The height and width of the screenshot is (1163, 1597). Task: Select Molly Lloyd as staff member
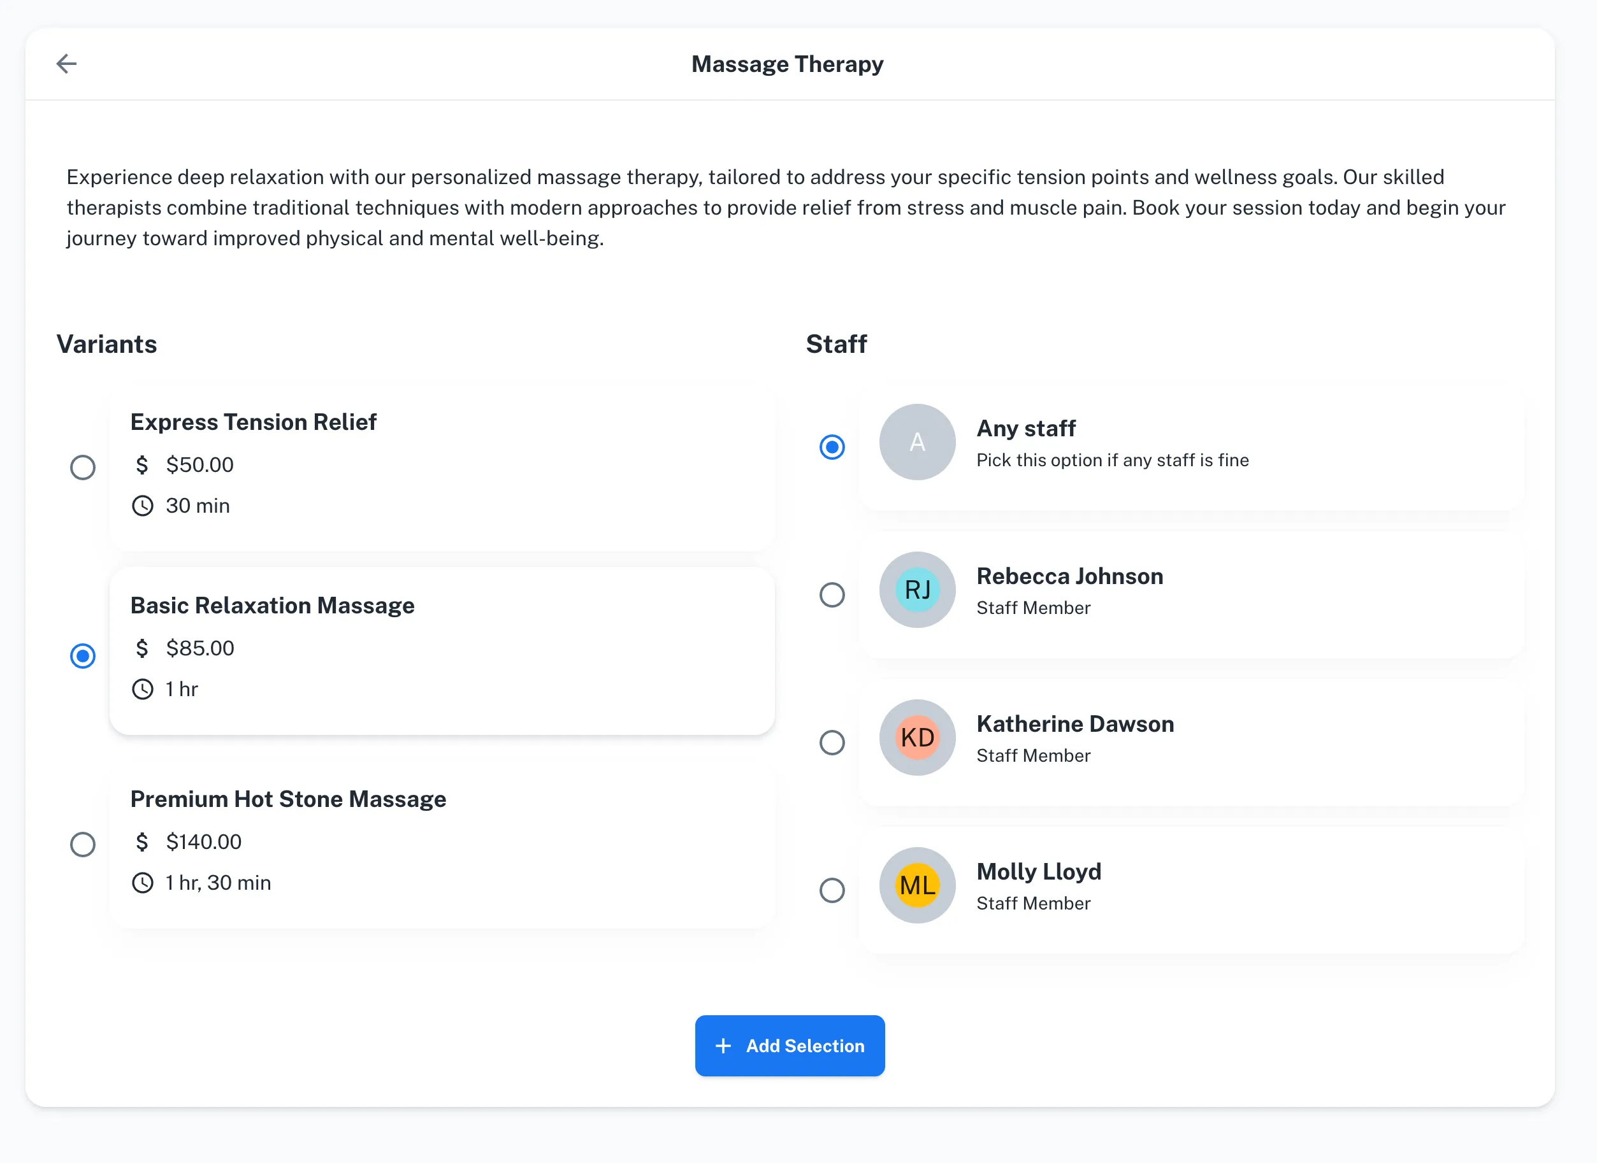coord(833,890)
